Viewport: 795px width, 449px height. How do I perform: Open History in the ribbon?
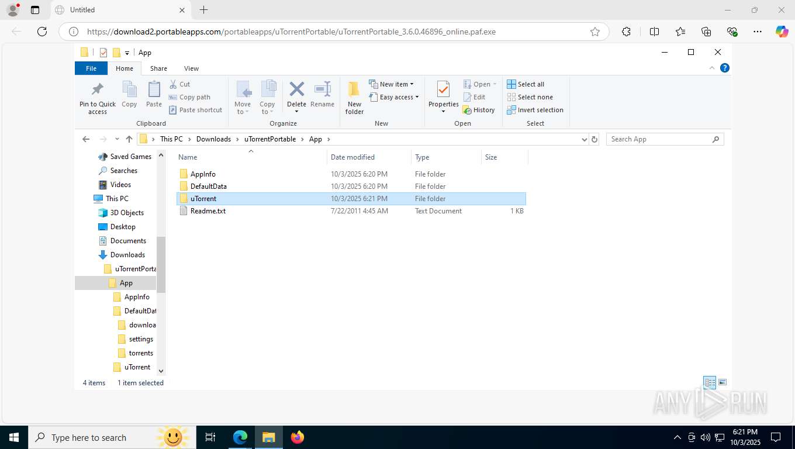[x=478, y=110]
